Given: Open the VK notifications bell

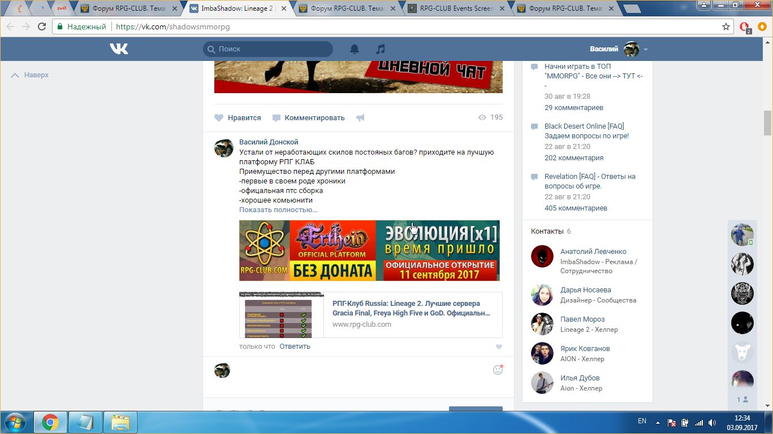Looking at the screenshot, I should pos(355,49).
